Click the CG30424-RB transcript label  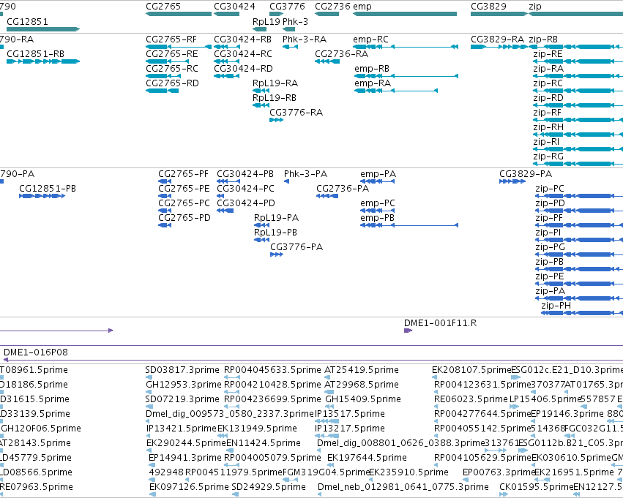click(x=242, y=39)
